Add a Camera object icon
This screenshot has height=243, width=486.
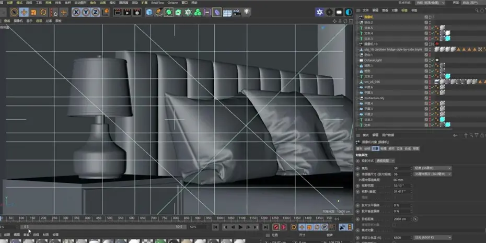click(x=237, y=13)
